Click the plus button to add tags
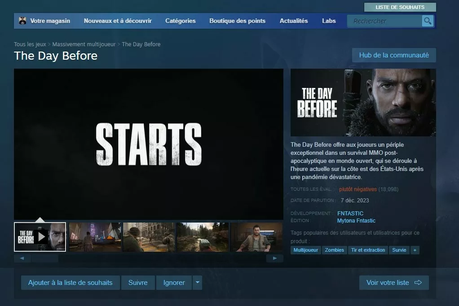The width and height of the screenshot is (459, 306). coord(415,250)
